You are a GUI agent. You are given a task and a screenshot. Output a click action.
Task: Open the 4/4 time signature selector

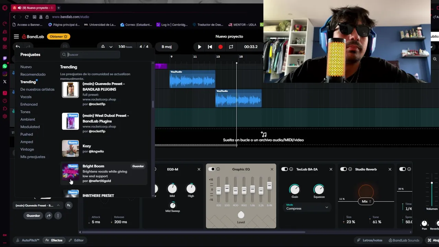point(144,47)
